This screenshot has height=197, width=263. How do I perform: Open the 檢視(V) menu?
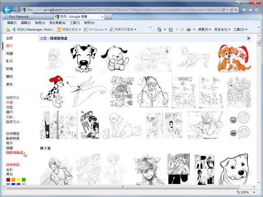[x=40, y=23]
